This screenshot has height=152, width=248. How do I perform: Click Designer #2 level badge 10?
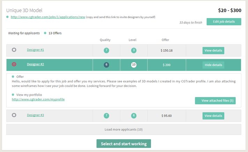[x=134, y=65]
